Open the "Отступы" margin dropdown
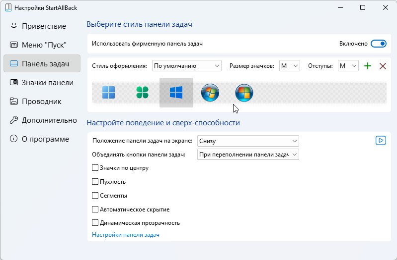 click(348, 66)
